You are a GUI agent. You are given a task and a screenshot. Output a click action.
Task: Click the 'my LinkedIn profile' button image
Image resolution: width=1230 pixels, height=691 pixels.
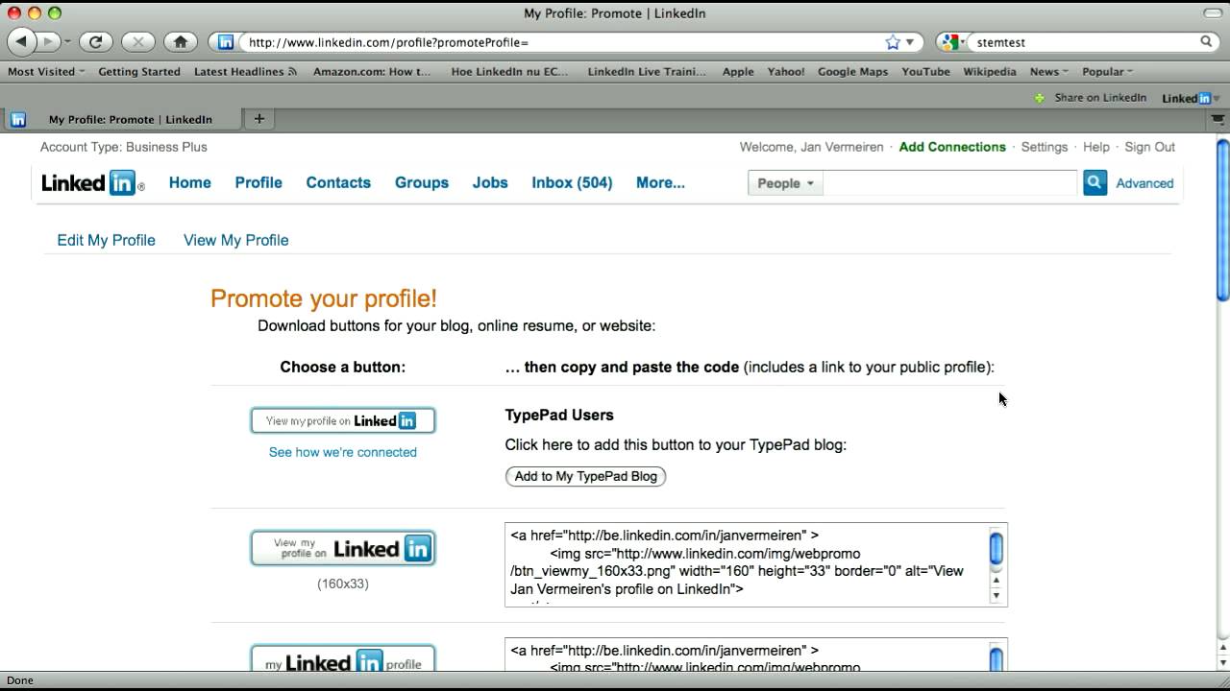343,658
